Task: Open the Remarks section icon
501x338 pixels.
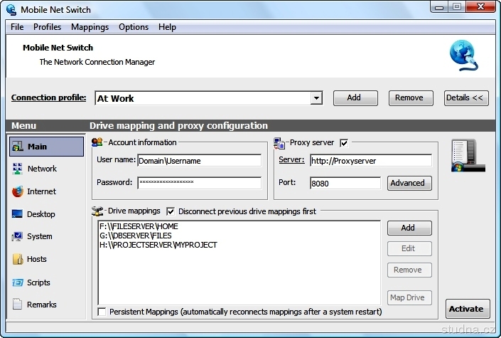Action: [17, 304]
